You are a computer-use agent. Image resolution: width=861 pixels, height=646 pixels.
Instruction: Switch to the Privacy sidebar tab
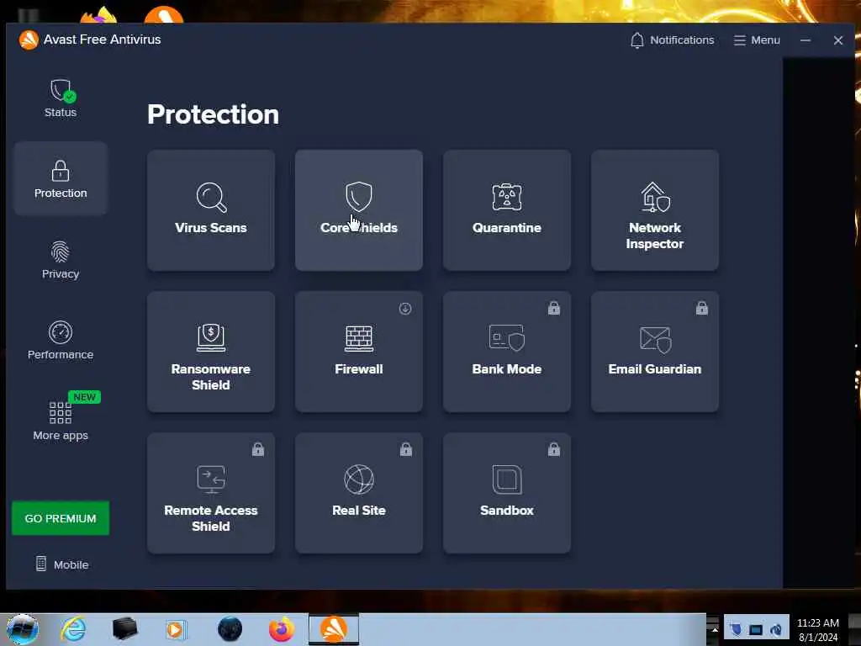click(x=61, y=260)
